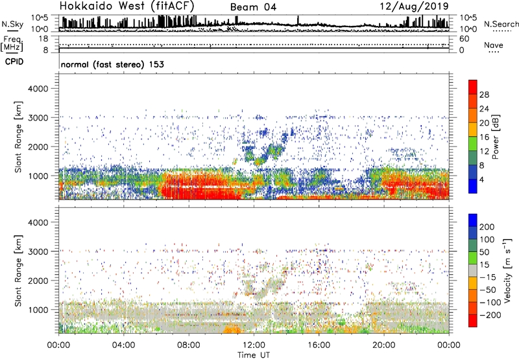Click the '200' Velocity colorbar tick
519x359 pixels.
(x=487, y=227)
